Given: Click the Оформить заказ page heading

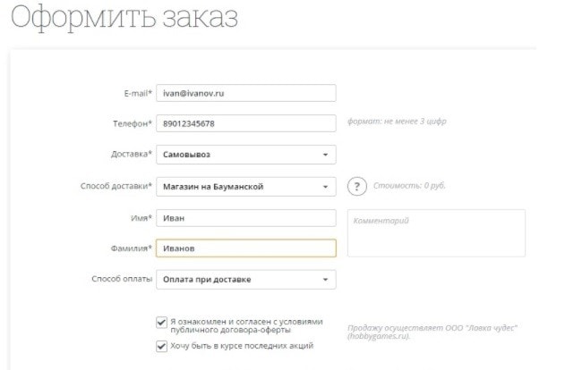Looking at the screenshot, I should coord(125,18).
